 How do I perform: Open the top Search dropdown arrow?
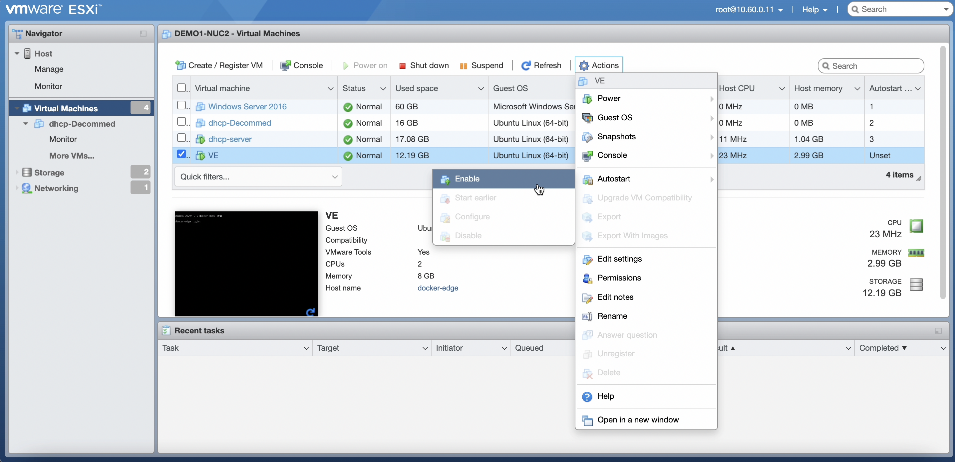pos(946,9)
